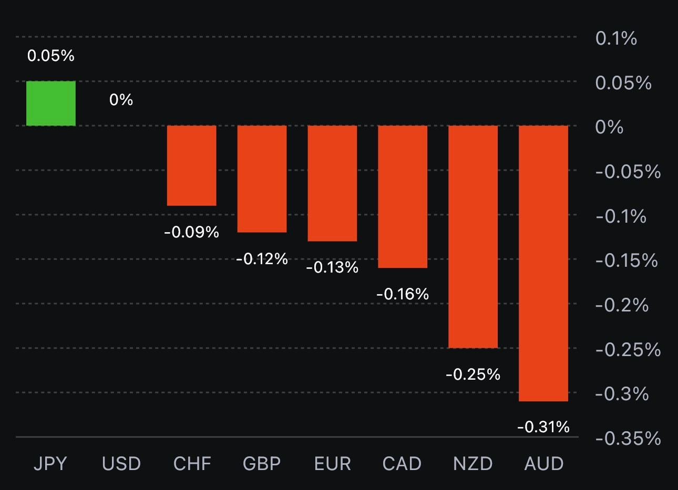The image size is (678, 490).
Task: Click the EUR x-axis label
Action: point(332,464)
